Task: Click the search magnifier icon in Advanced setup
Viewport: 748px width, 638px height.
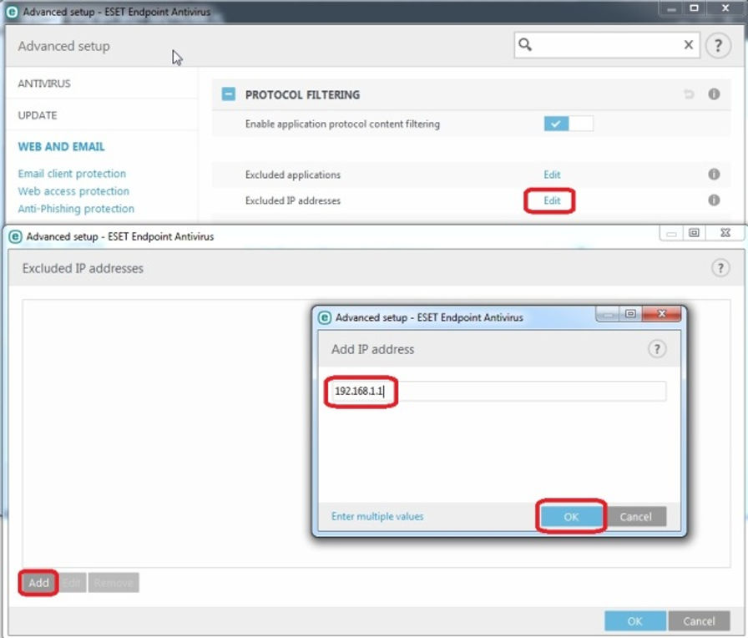Action: (525, 44)
